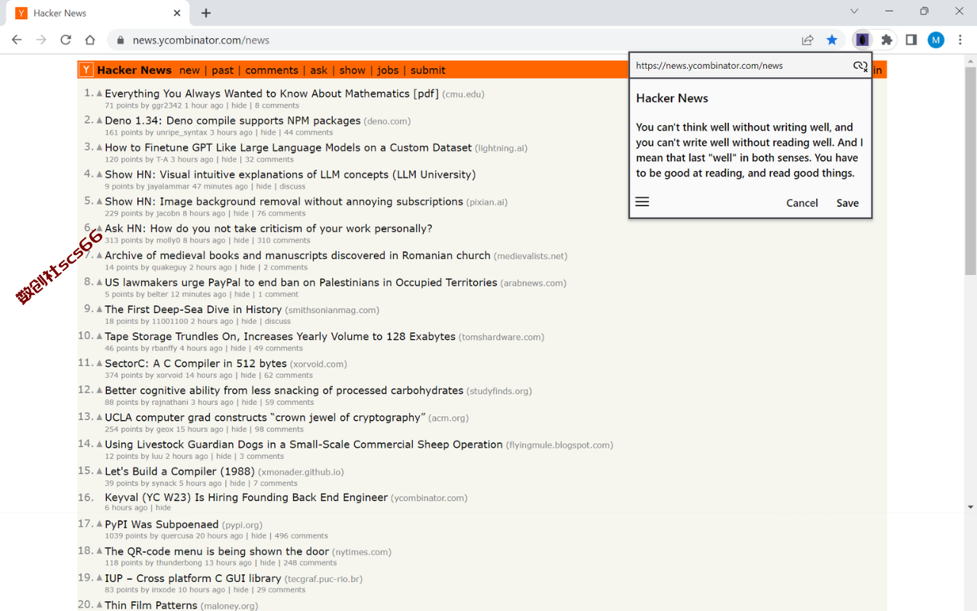
Task: Upvote the First Deep-Sea Dive story
Action: pos(99,309)
